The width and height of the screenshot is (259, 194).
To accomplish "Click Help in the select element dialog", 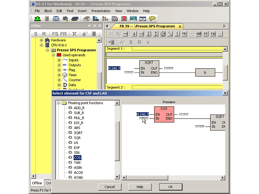I will [x=140, y=187].
